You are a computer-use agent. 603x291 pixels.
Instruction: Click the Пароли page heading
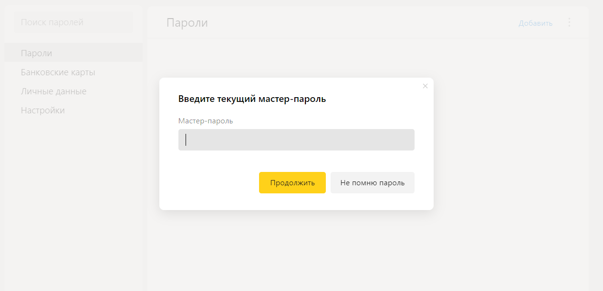coord(187,23)
